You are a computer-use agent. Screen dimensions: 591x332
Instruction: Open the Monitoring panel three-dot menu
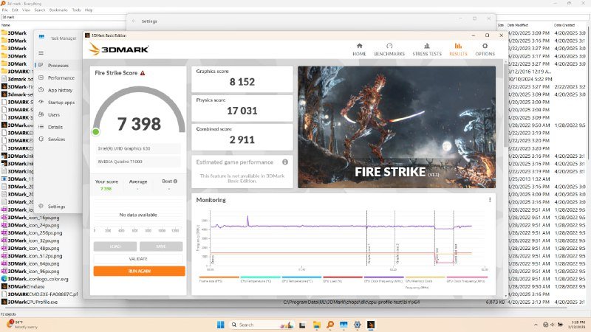click(x=489, y=199)
